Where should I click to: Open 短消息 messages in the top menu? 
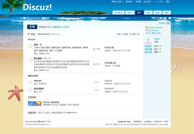tap(138, 2)
